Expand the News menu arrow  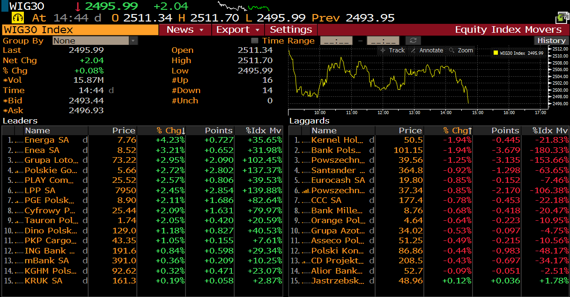pyautogui.click(x=202, y=30)
